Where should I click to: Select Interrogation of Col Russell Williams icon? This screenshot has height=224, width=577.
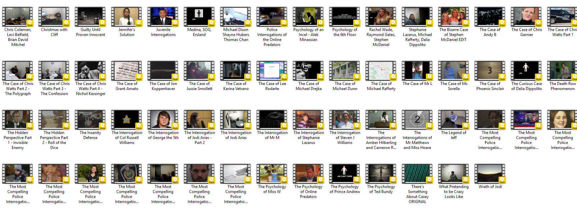pos(127,120)
